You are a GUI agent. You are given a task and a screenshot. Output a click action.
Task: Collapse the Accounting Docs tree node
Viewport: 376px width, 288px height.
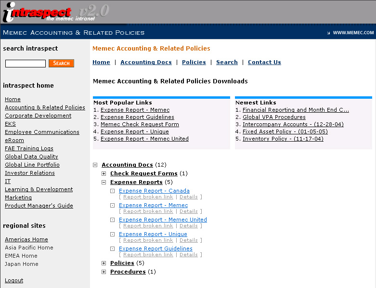95,165
